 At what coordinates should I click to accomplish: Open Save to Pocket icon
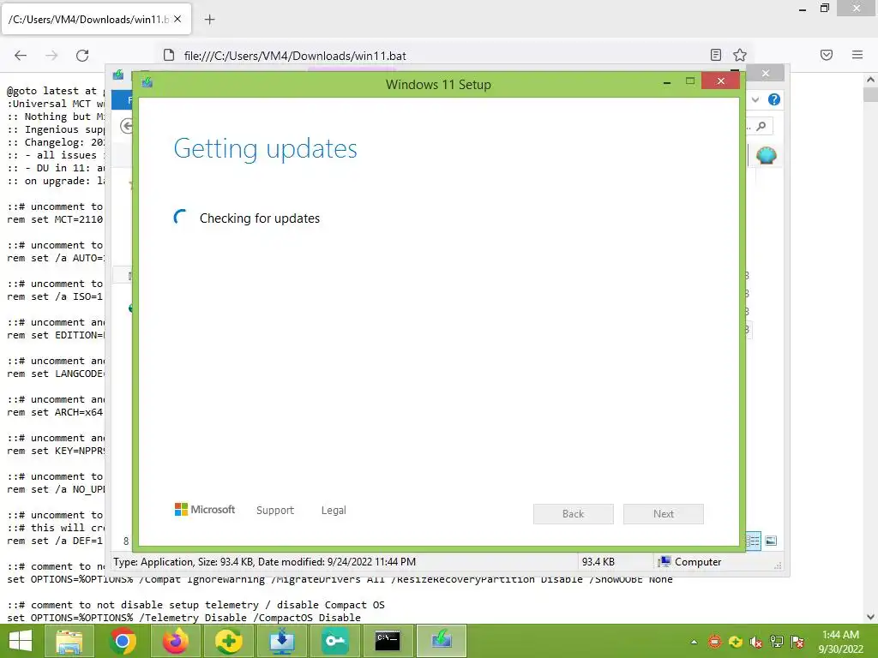(x=827, y=55)
